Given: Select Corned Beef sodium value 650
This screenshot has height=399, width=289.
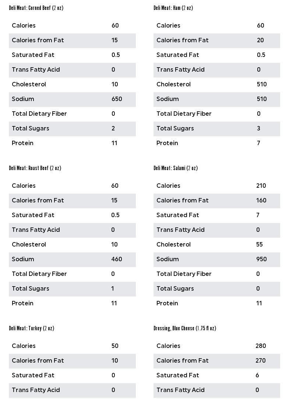Looking at the screenshot, I should tap(117, 99).
